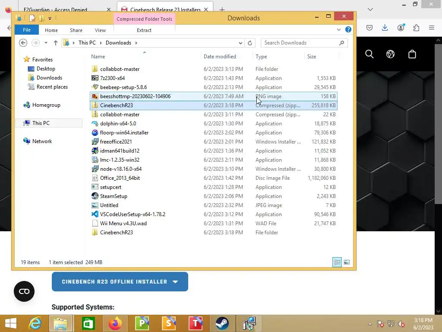This screenshot has height=332, width=442.
Task: Select the setupcert file name
Action: pyautogui.click(x=110, y=187)
